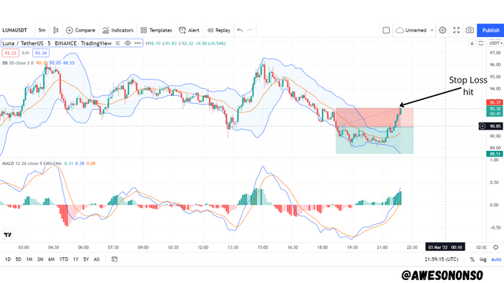This screenshot has width=504, height=283.
Task: Click the Publish button
Action: pos(491,30)
